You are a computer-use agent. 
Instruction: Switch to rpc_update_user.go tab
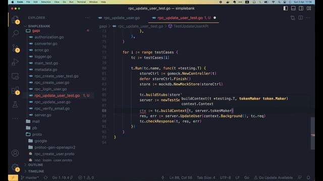[122, 18]
